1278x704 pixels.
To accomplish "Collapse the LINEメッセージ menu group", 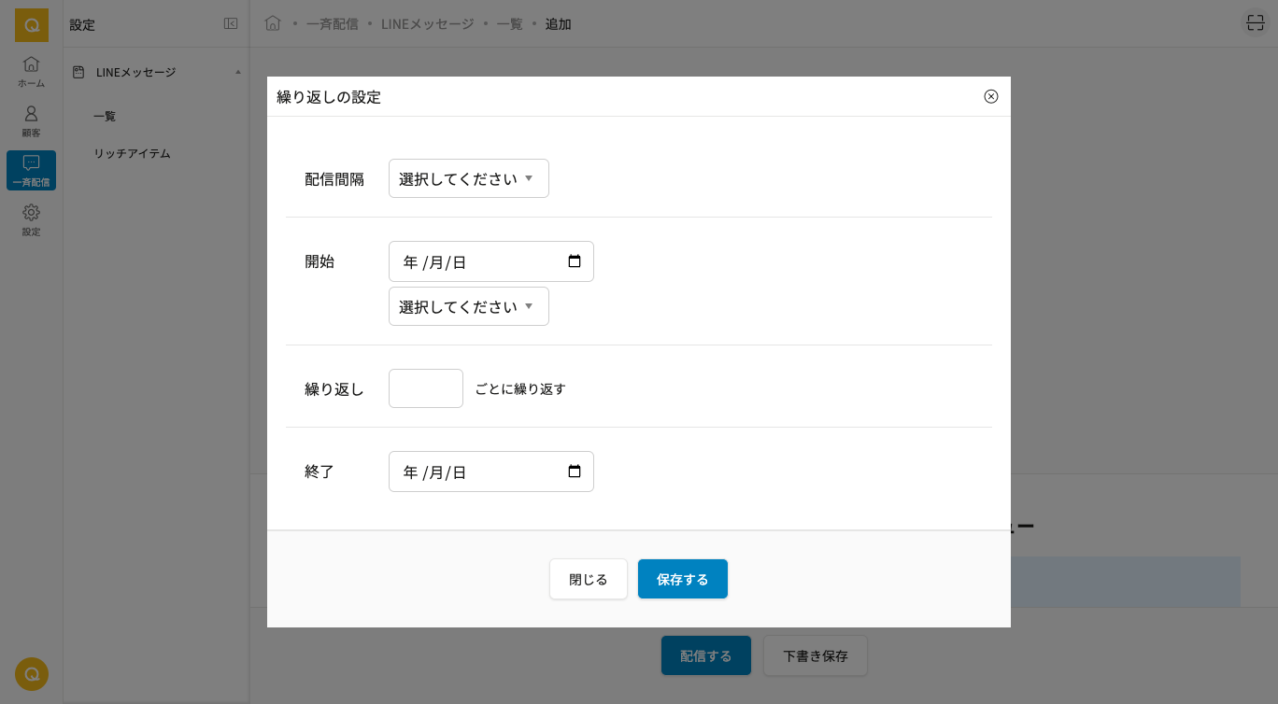I will pos(238,72).
